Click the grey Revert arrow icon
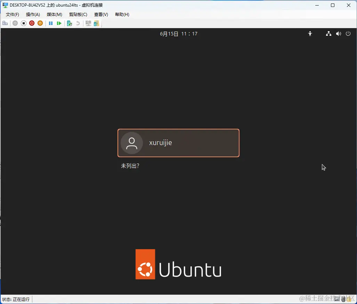 pyautogui.click(x=78, y=23)
